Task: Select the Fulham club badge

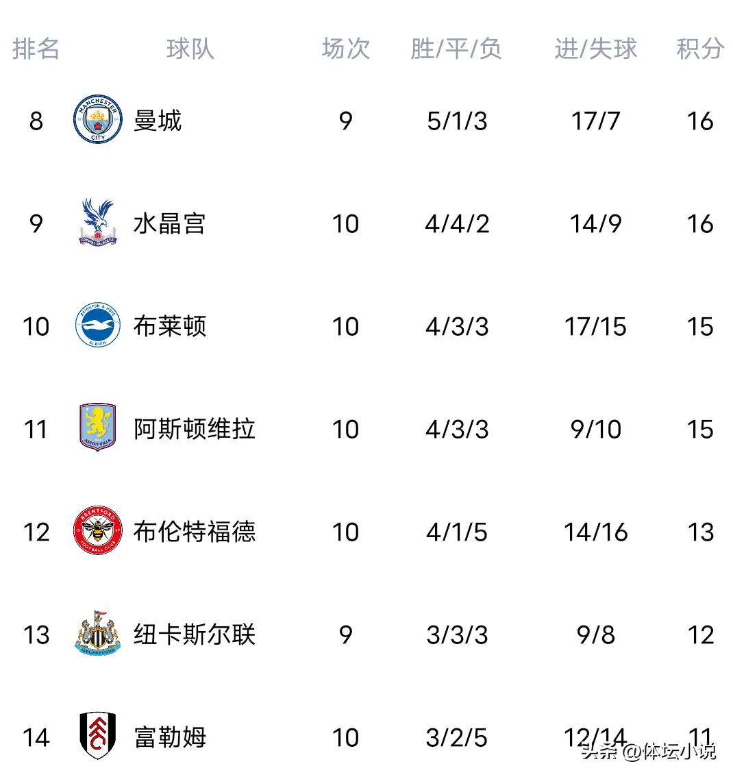Action: point(98,736)
